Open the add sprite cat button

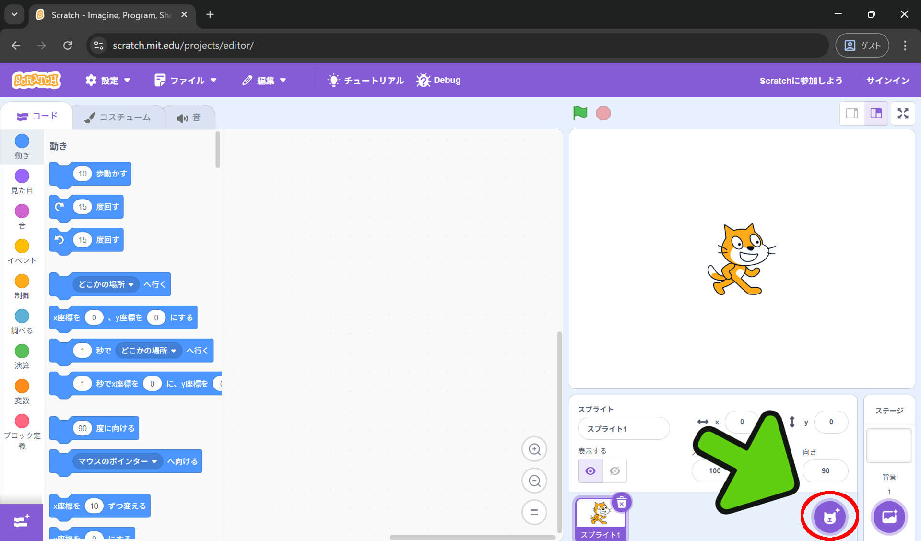point(829,517)
